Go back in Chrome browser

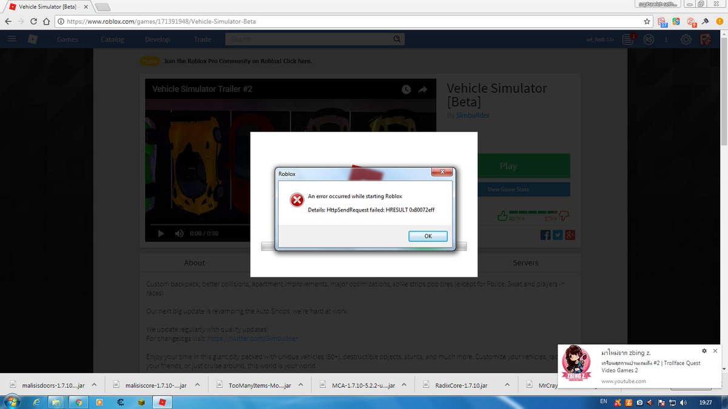coord(8,21)
